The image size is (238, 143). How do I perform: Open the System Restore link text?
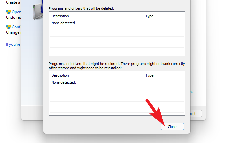tap(16, 12)
